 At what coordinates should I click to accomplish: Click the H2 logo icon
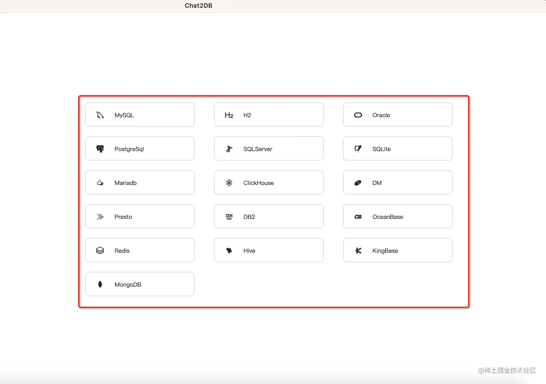229,115
